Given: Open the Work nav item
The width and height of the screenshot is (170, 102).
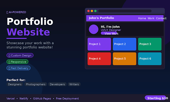Looking at the screenshot, I should 151,18.
